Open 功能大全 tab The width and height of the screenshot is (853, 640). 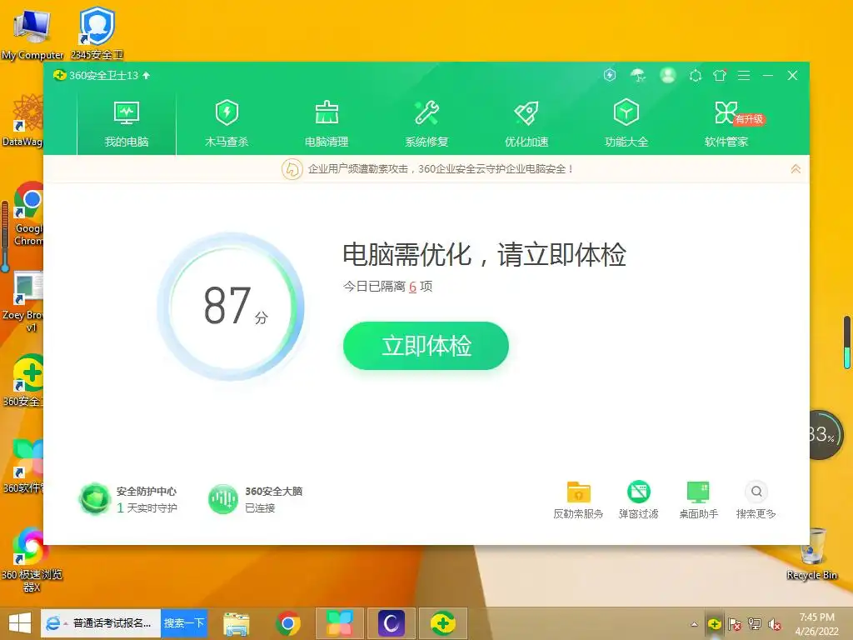(626, 125)
